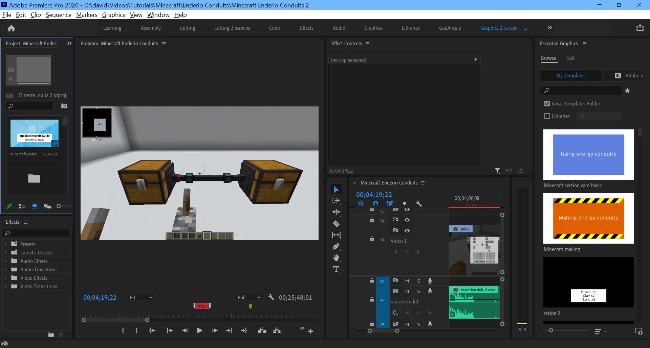Hide the V2 track output eye

(x=407, y=220)
